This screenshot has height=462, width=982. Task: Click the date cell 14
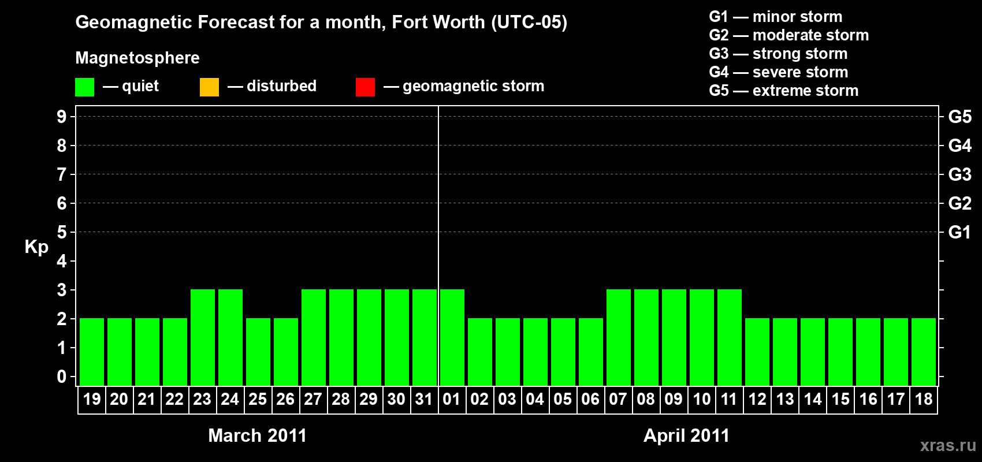(x=813, y=400)
